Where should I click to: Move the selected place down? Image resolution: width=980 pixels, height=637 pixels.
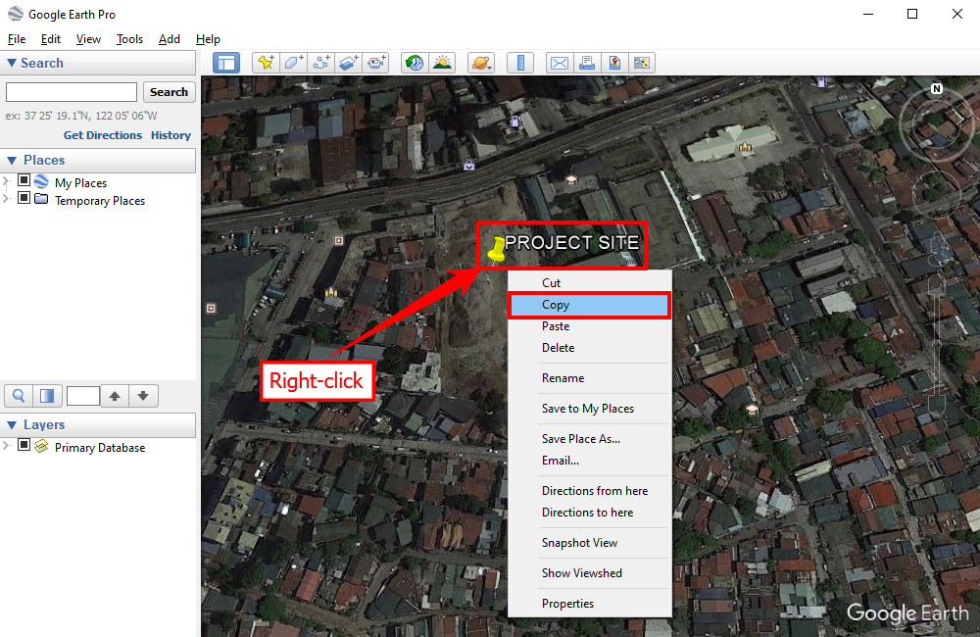tap(143, 396)
